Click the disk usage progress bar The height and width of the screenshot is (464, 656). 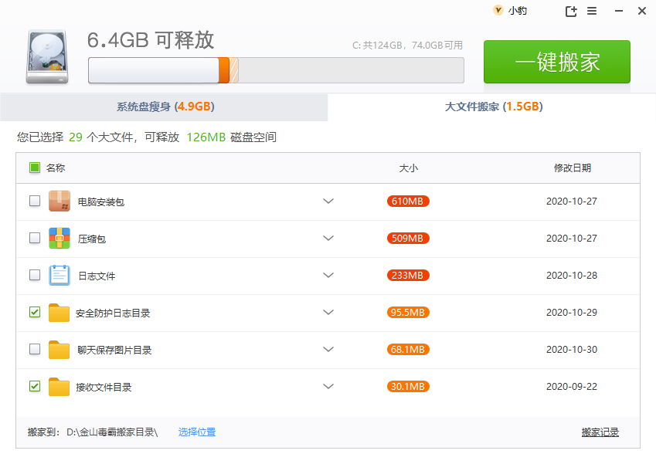click(276, 70)
